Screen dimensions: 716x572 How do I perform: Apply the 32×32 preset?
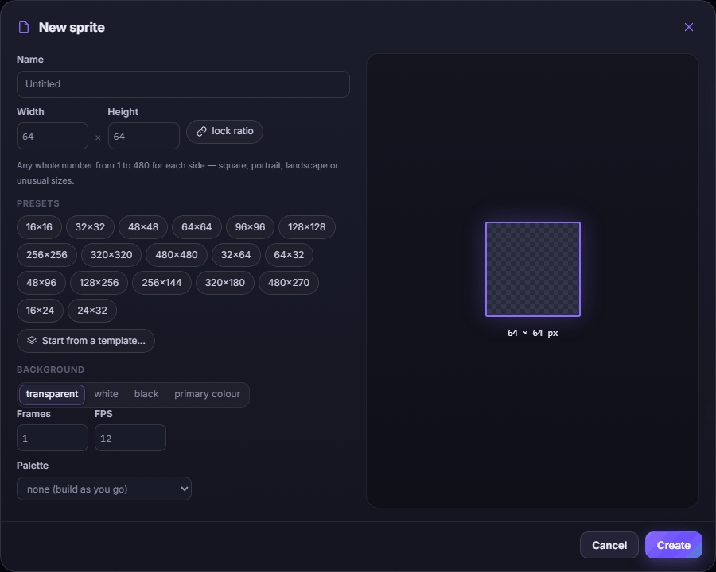point(90,227)
